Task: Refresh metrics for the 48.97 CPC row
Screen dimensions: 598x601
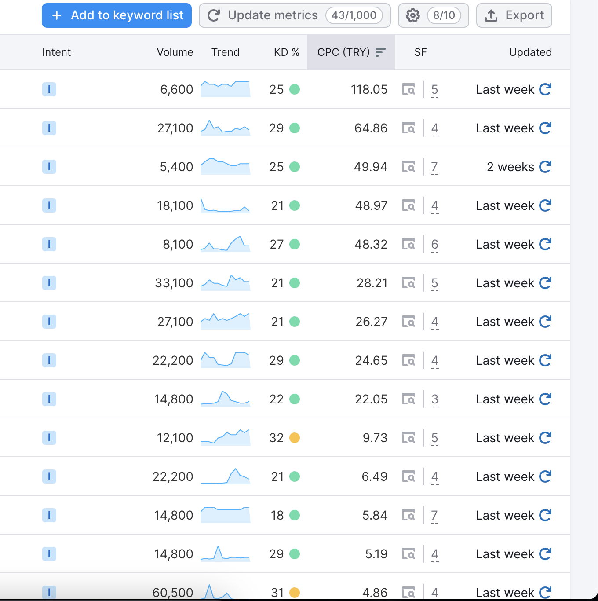Action: coord(545,205)
